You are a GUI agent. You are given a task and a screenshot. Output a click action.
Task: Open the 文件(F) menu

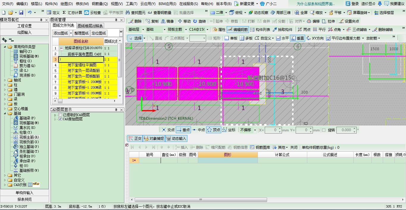8,4
